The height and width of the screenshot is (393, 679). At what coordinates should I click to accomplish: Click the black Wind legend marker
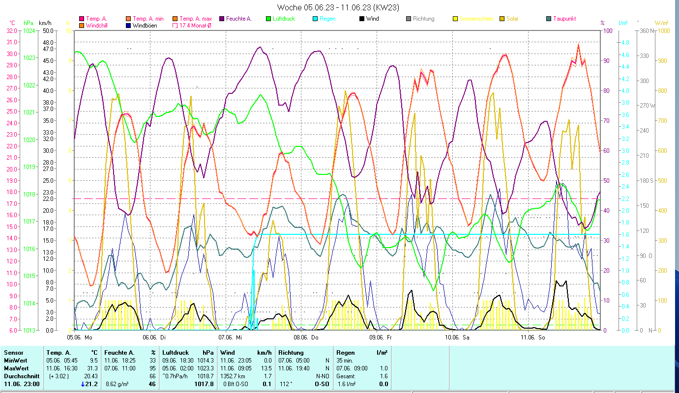(x=362, y=19)
